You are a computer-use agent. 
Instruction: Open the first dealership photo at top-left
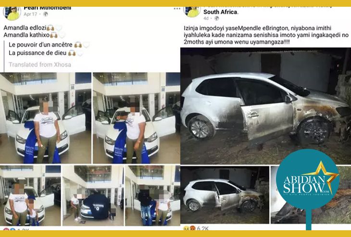tap(46, 118)
